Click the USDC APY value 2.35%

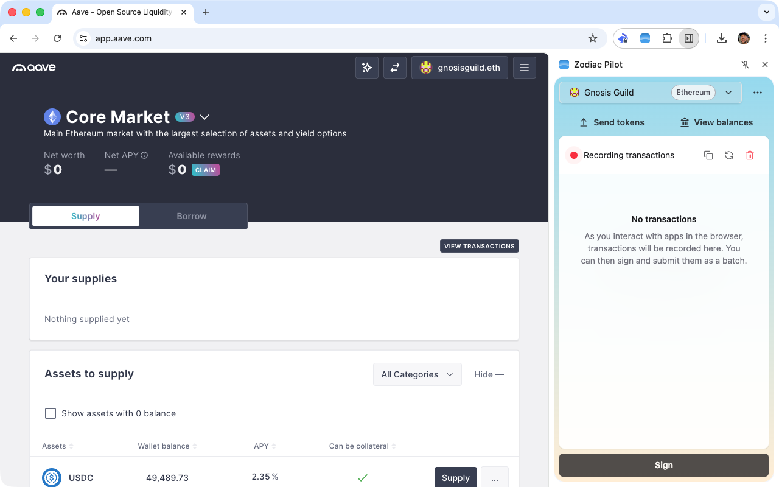(265, 477)
